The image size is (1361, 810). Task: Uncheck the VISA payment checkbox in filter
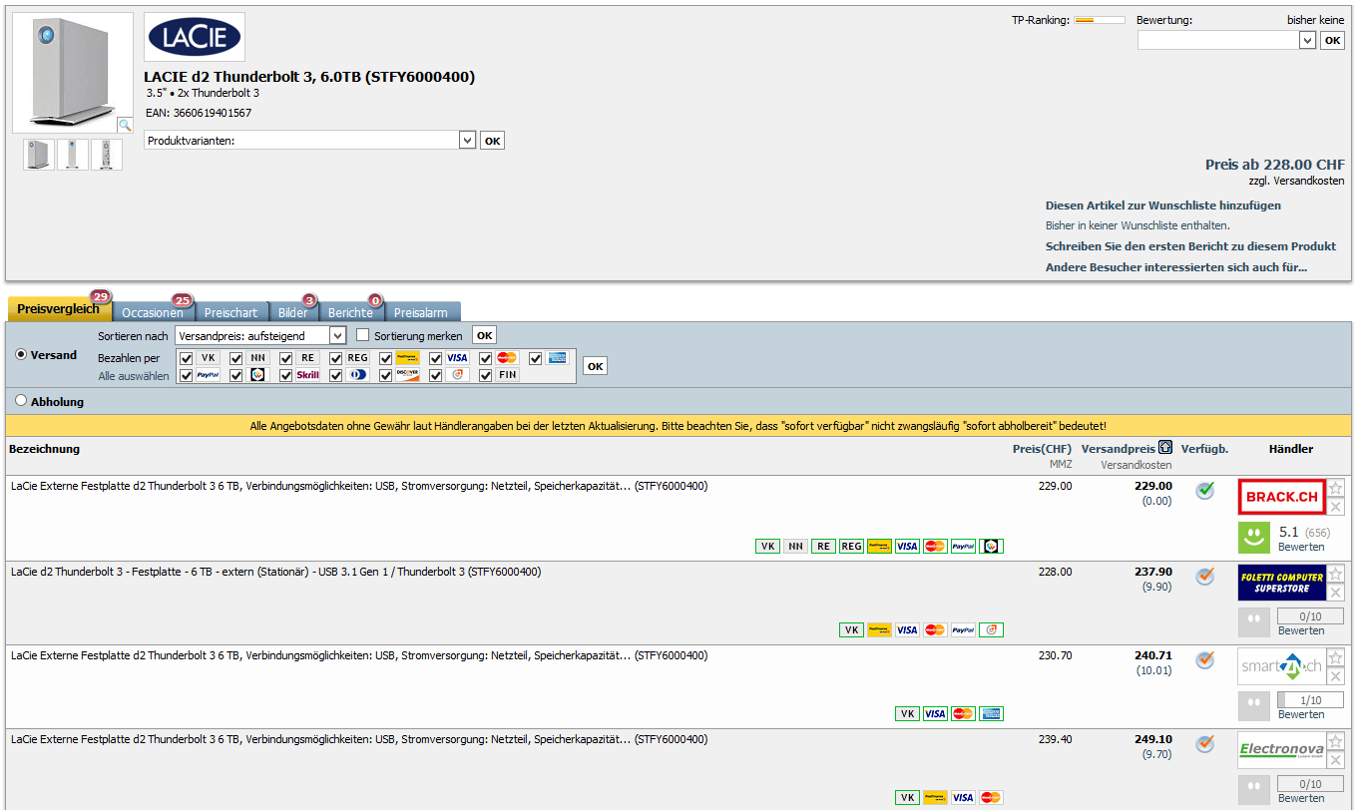pyautogui.click(x=436, y=358)
